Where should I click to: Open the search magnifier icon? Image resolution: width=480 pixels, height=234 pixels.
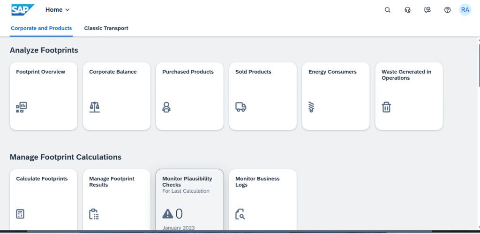pos(387,10)
